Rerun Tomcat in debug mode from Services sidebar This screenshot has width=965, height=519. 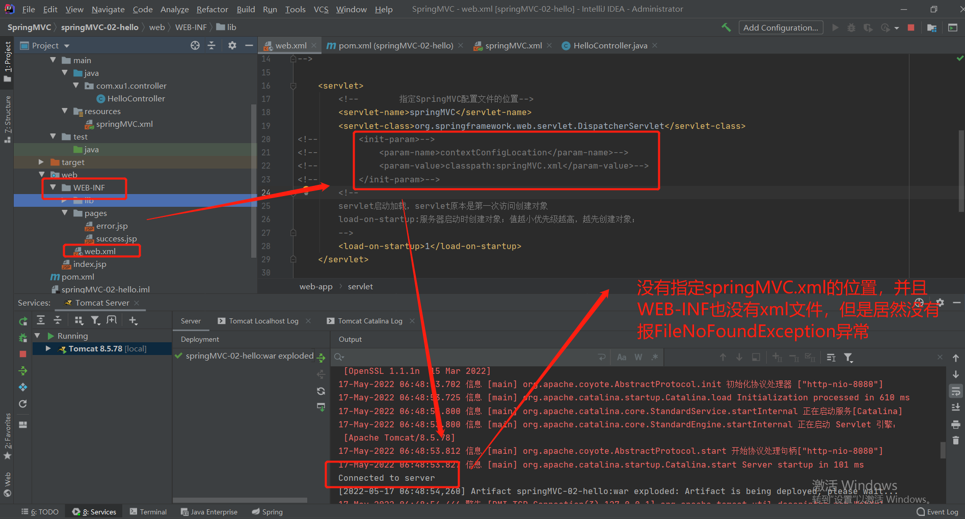pyautogui.click(x=23, y=337)
